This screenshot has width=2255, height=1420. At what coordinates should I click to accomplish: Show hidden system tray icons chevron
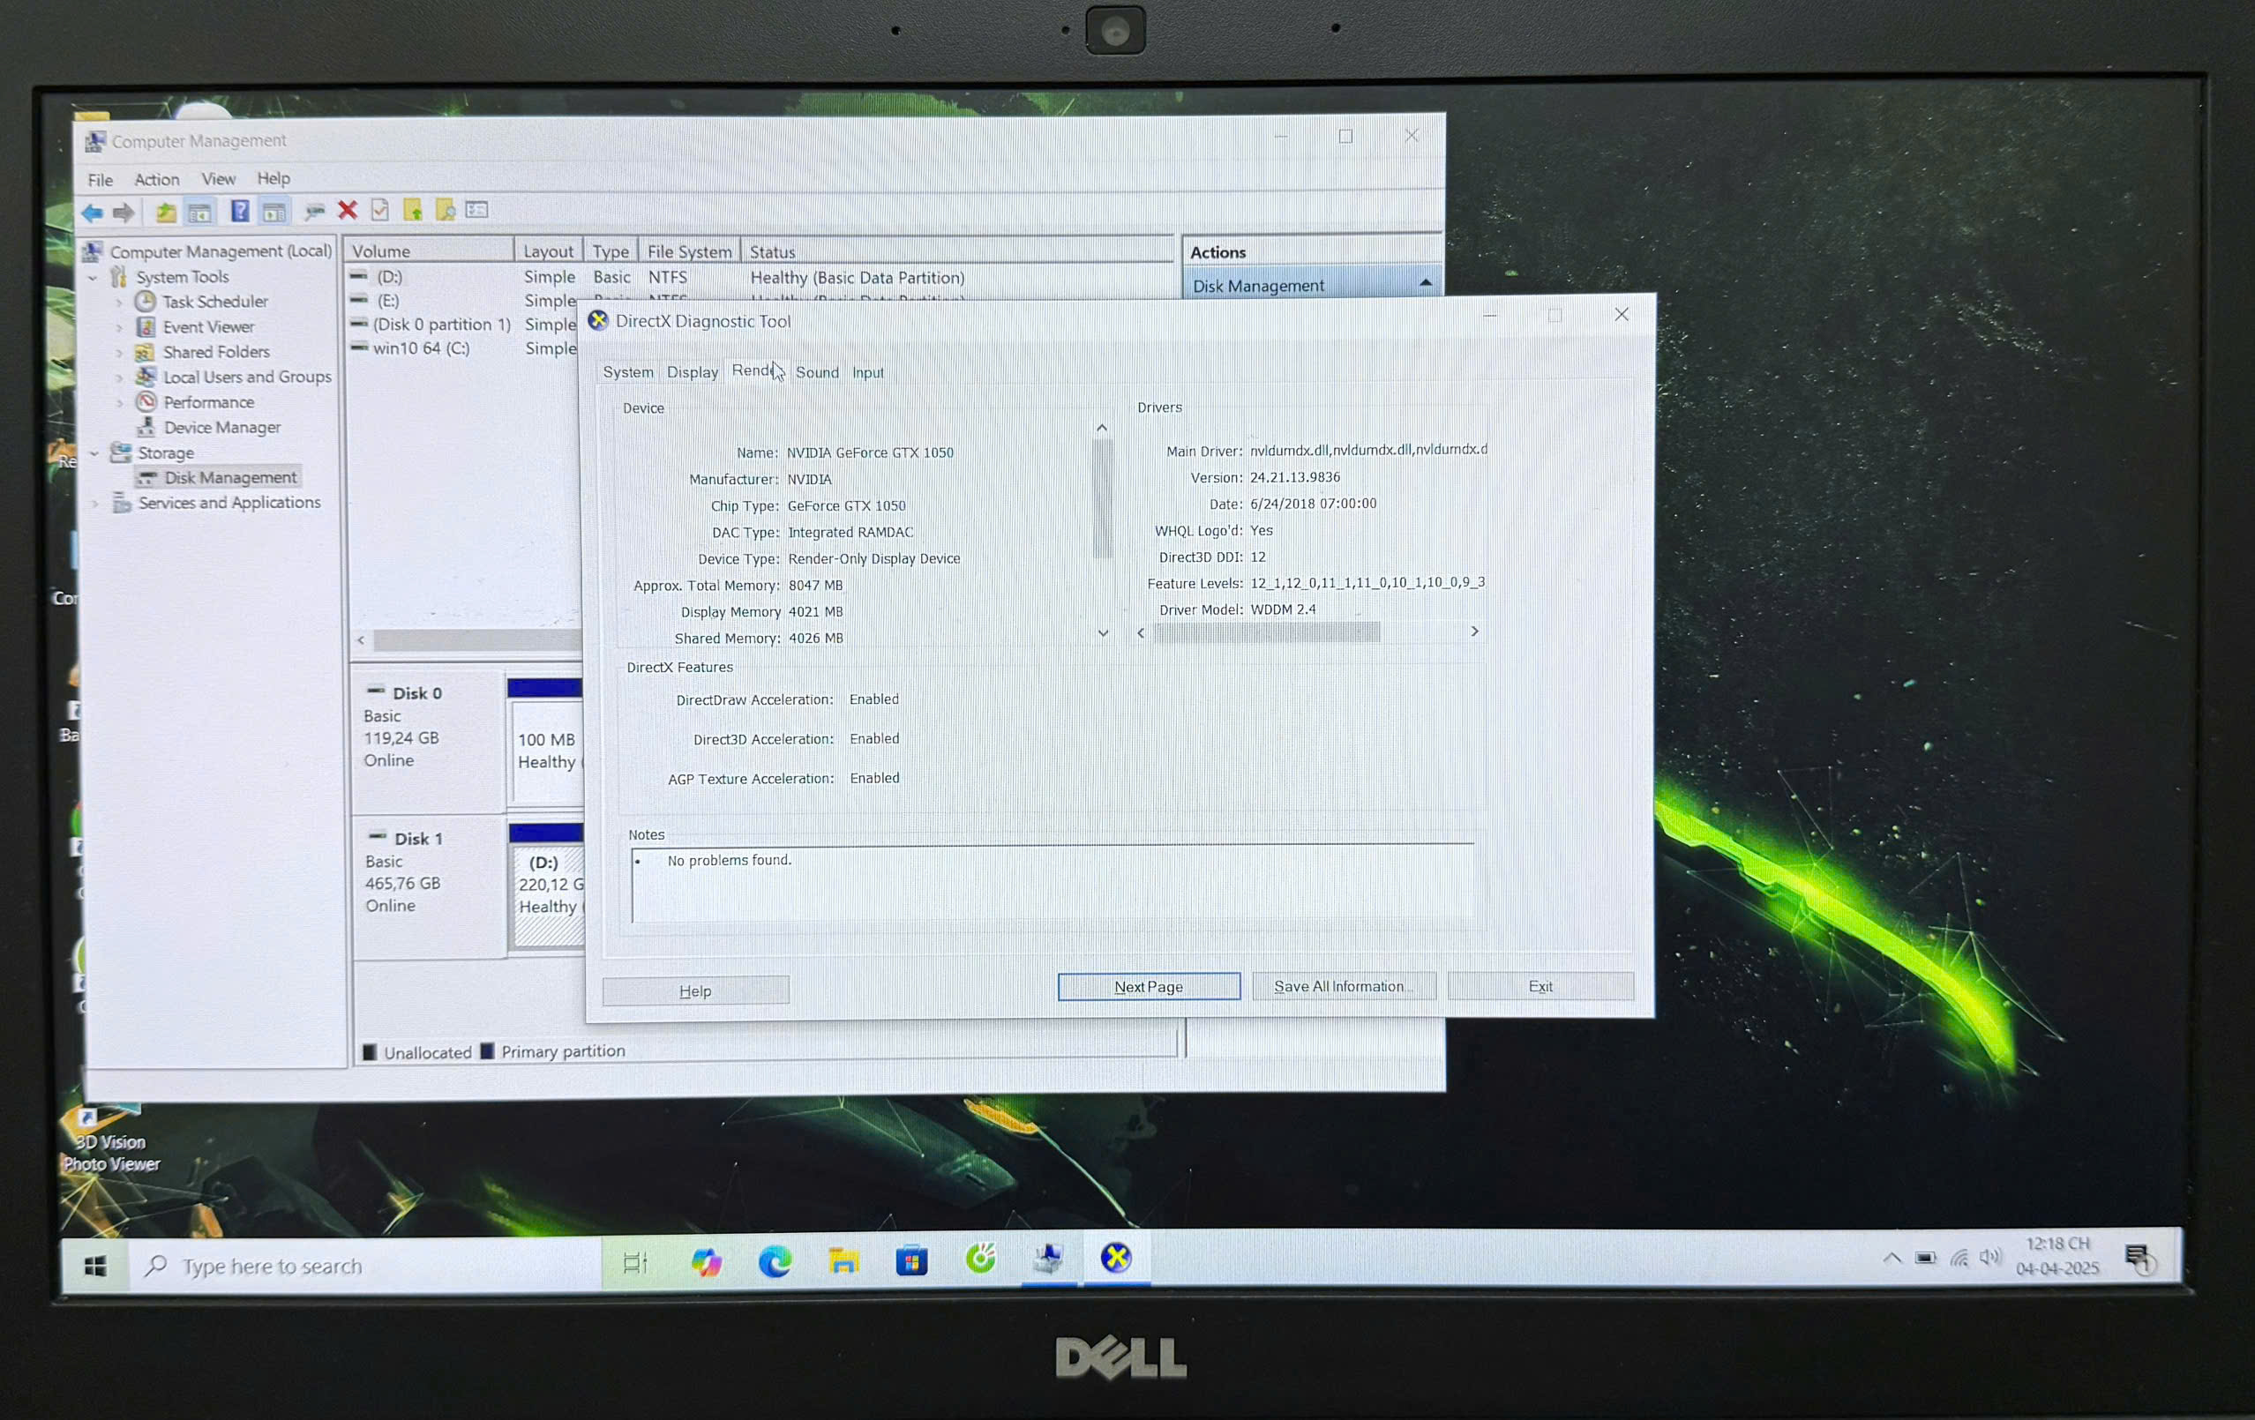[x=1892, y=1258]
